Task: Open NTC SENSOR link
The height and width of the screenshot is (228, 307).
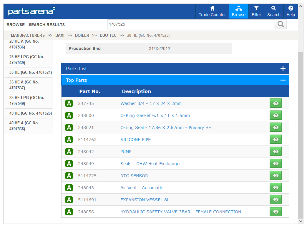Action: point(134,176)
